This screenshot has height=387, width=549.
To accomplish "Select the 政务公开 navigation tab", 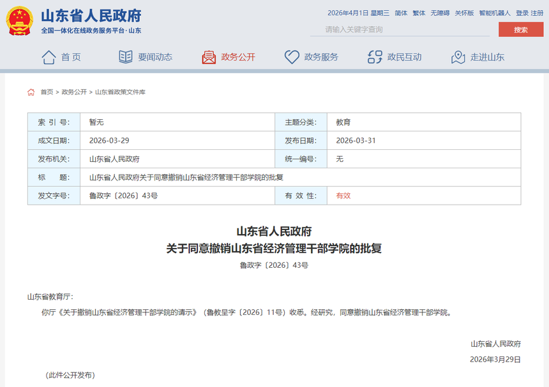I will click(x=238, y=57).
